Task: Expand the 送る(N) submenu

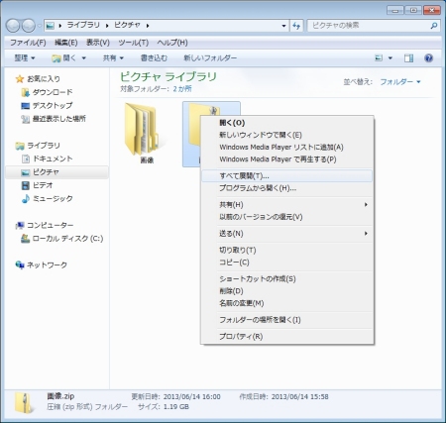Action: point(286,234)
